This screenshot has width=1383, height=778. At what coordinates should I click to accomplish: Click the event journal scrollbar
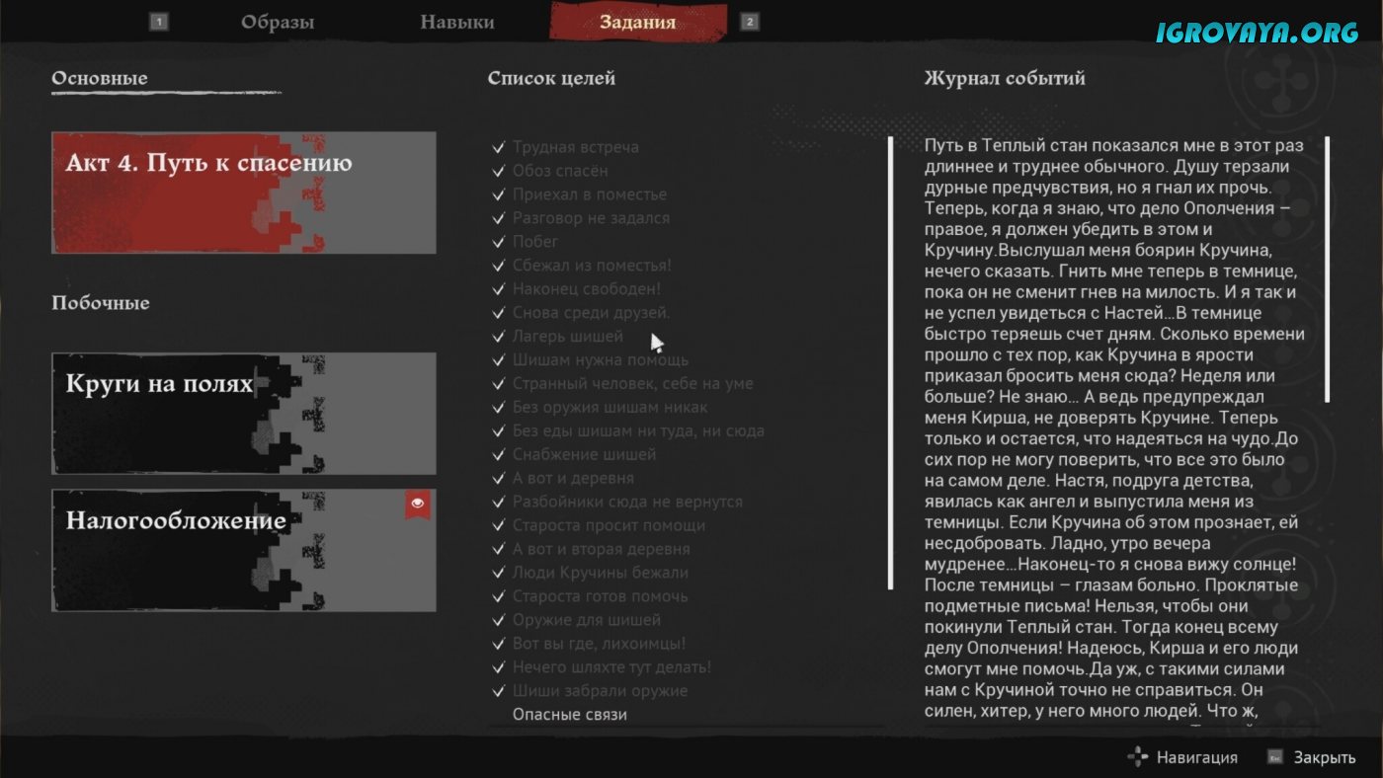coord(1327,269)
